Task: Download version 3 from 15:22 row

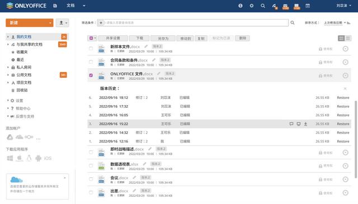Action: (x=305, y=124)
